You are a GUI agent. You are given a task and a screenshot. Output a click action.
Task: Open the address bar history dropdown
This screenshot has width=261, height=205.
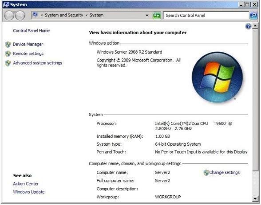coord(147,15)
